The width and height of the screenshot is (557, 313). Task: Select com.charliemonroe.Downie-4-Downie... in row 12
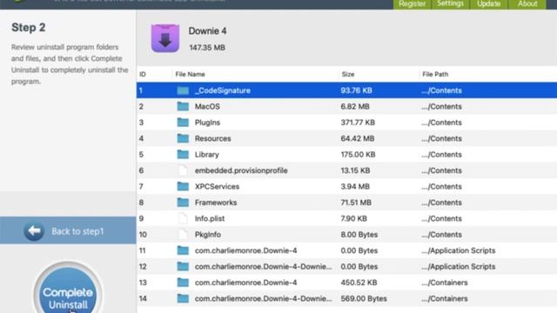click(263, 267)
